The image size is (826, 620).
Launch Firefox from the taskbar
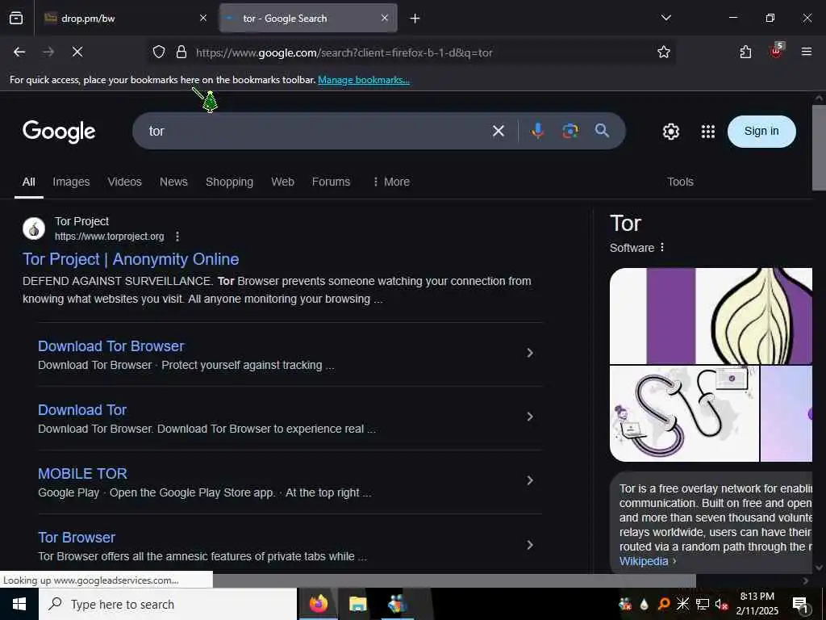click(x=318, y=604)
